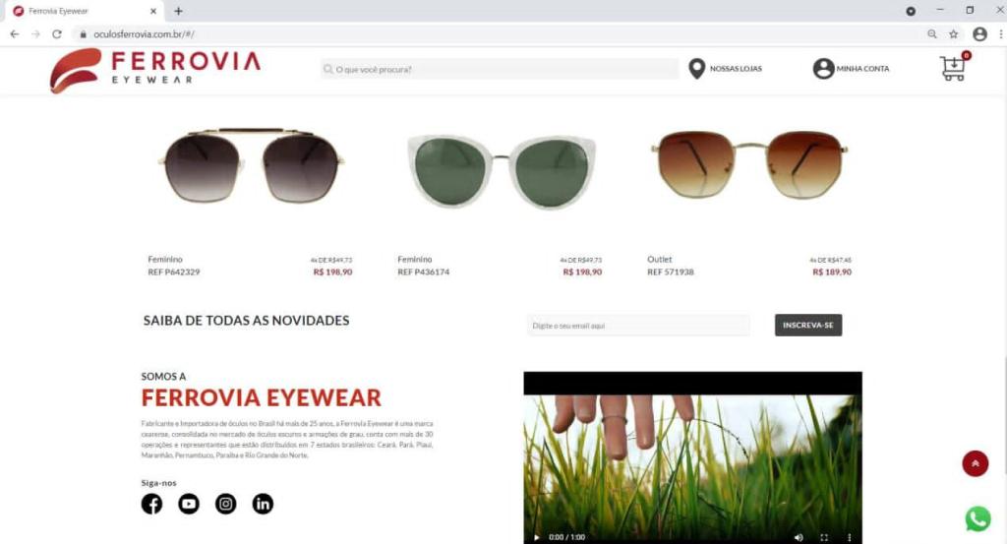Start WhatsApp chat via green icon
Screen dimensions: 1007x544
click(977, 519)
